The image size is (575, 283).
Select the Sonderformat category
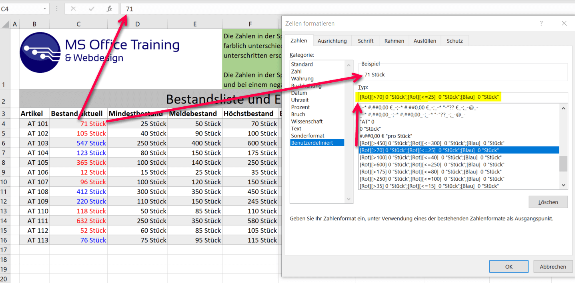[x=317, y=136]
